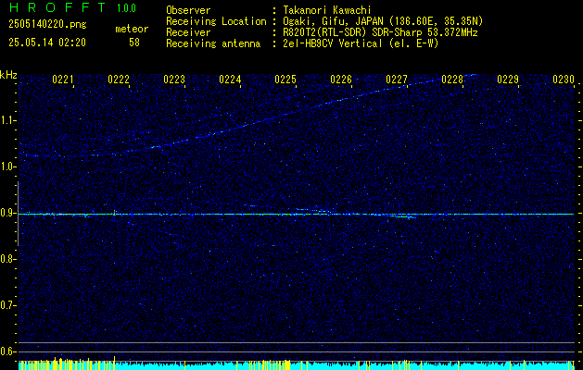583x370 pixels.
Task: Click the Receiving antenna field label
Action: click(x=213, y=43)
